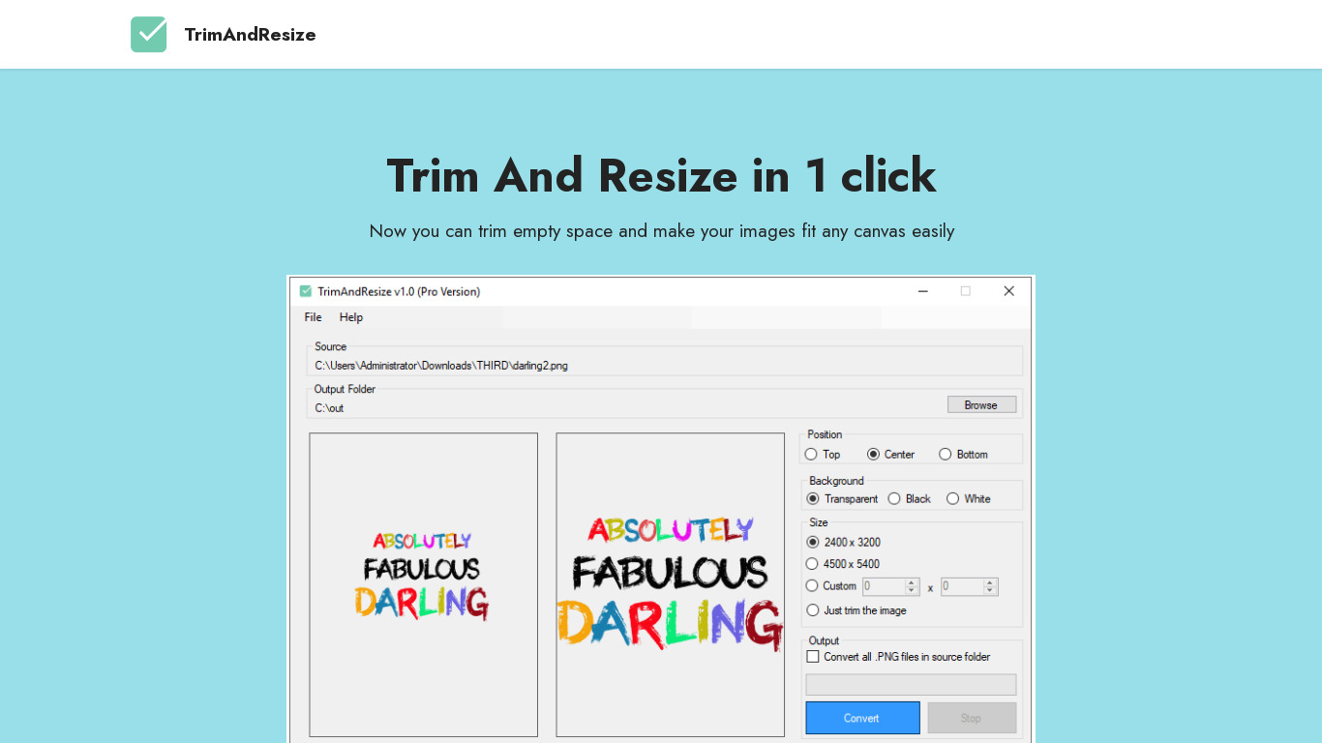Open the Help menu
Screen dimensions: 1322x743
coord(351,317)
